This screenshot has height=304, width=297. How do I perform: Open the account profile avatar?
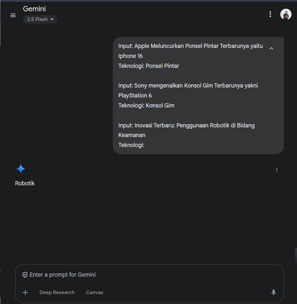(x=286, y=14)
